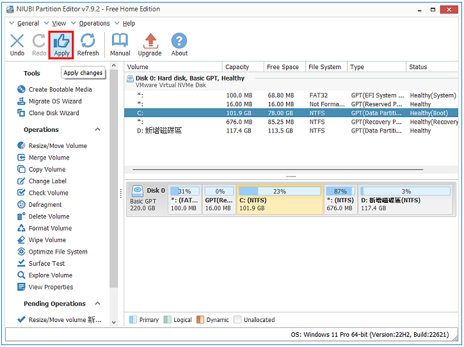Image resolution: width=464 pixels, height=347 pixels.
Task: Choose Delete Volume operation
Action: (x=44, y=216)
